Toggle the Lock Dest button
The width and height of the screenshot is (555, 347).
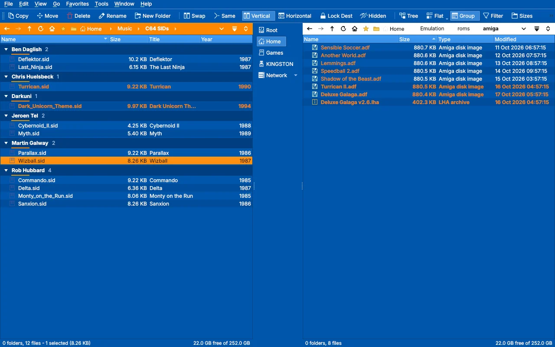click(x=336, y=16)
